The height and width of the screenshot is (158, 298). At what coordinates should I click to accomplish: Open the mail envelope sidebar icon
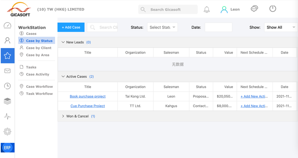7,71
